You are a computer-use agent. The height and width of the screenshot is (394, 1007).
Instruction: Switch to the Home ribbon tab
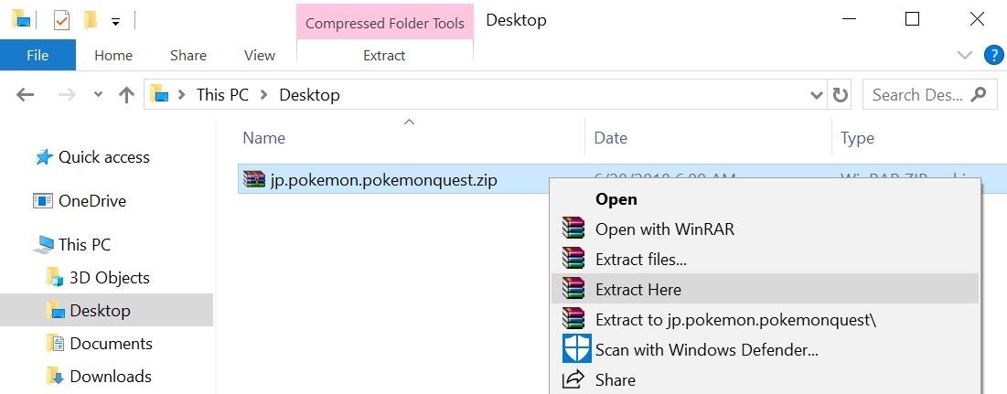point(113,56)
